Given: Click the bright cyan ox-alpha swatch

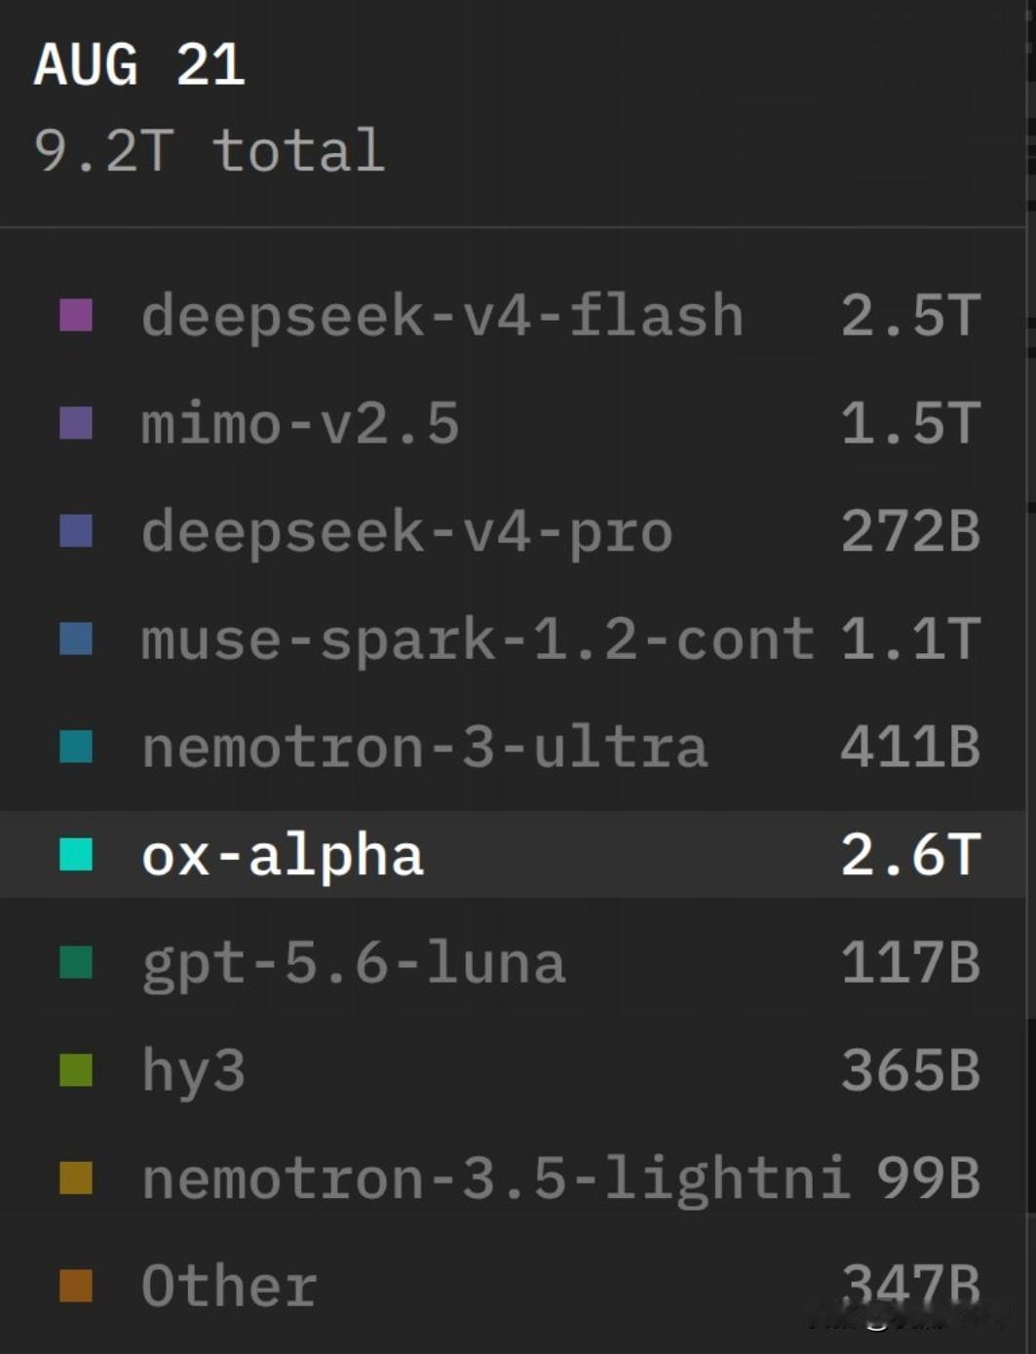Looking at the screenshot, I should (x=76, y=854).
